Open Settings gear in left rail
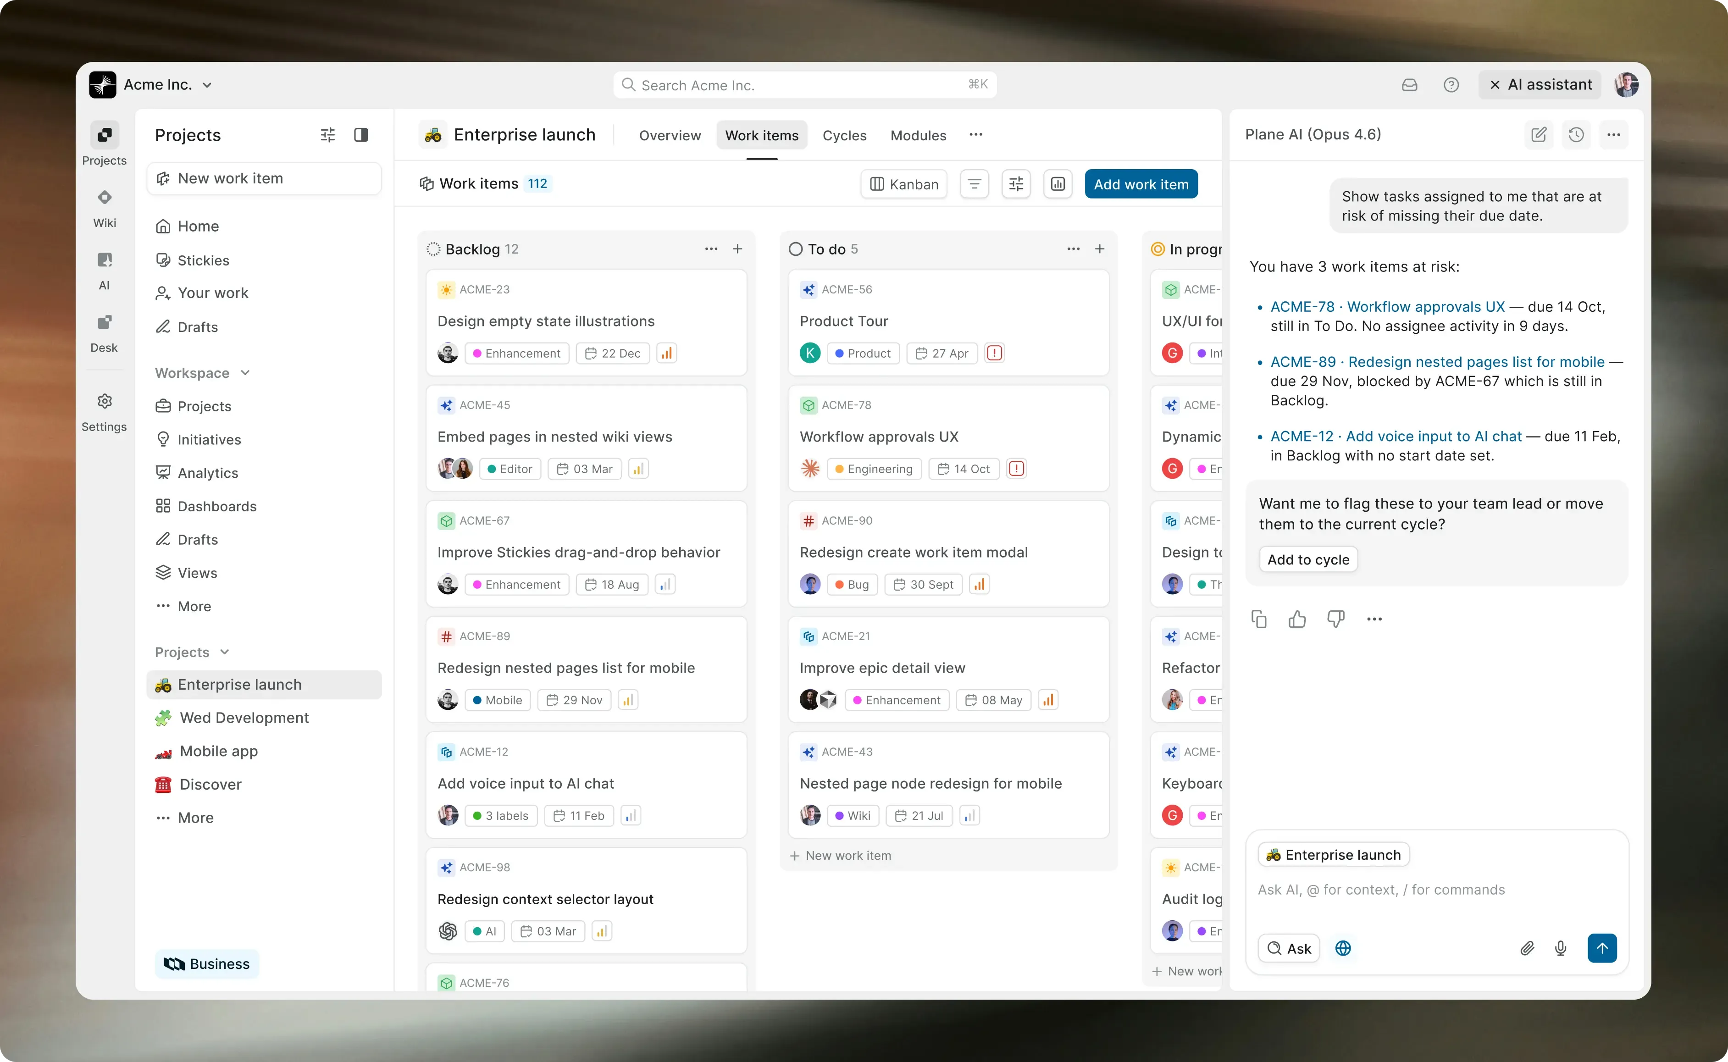The width and height of the screenshot is (1728, 1062). [x=104, y=401]
